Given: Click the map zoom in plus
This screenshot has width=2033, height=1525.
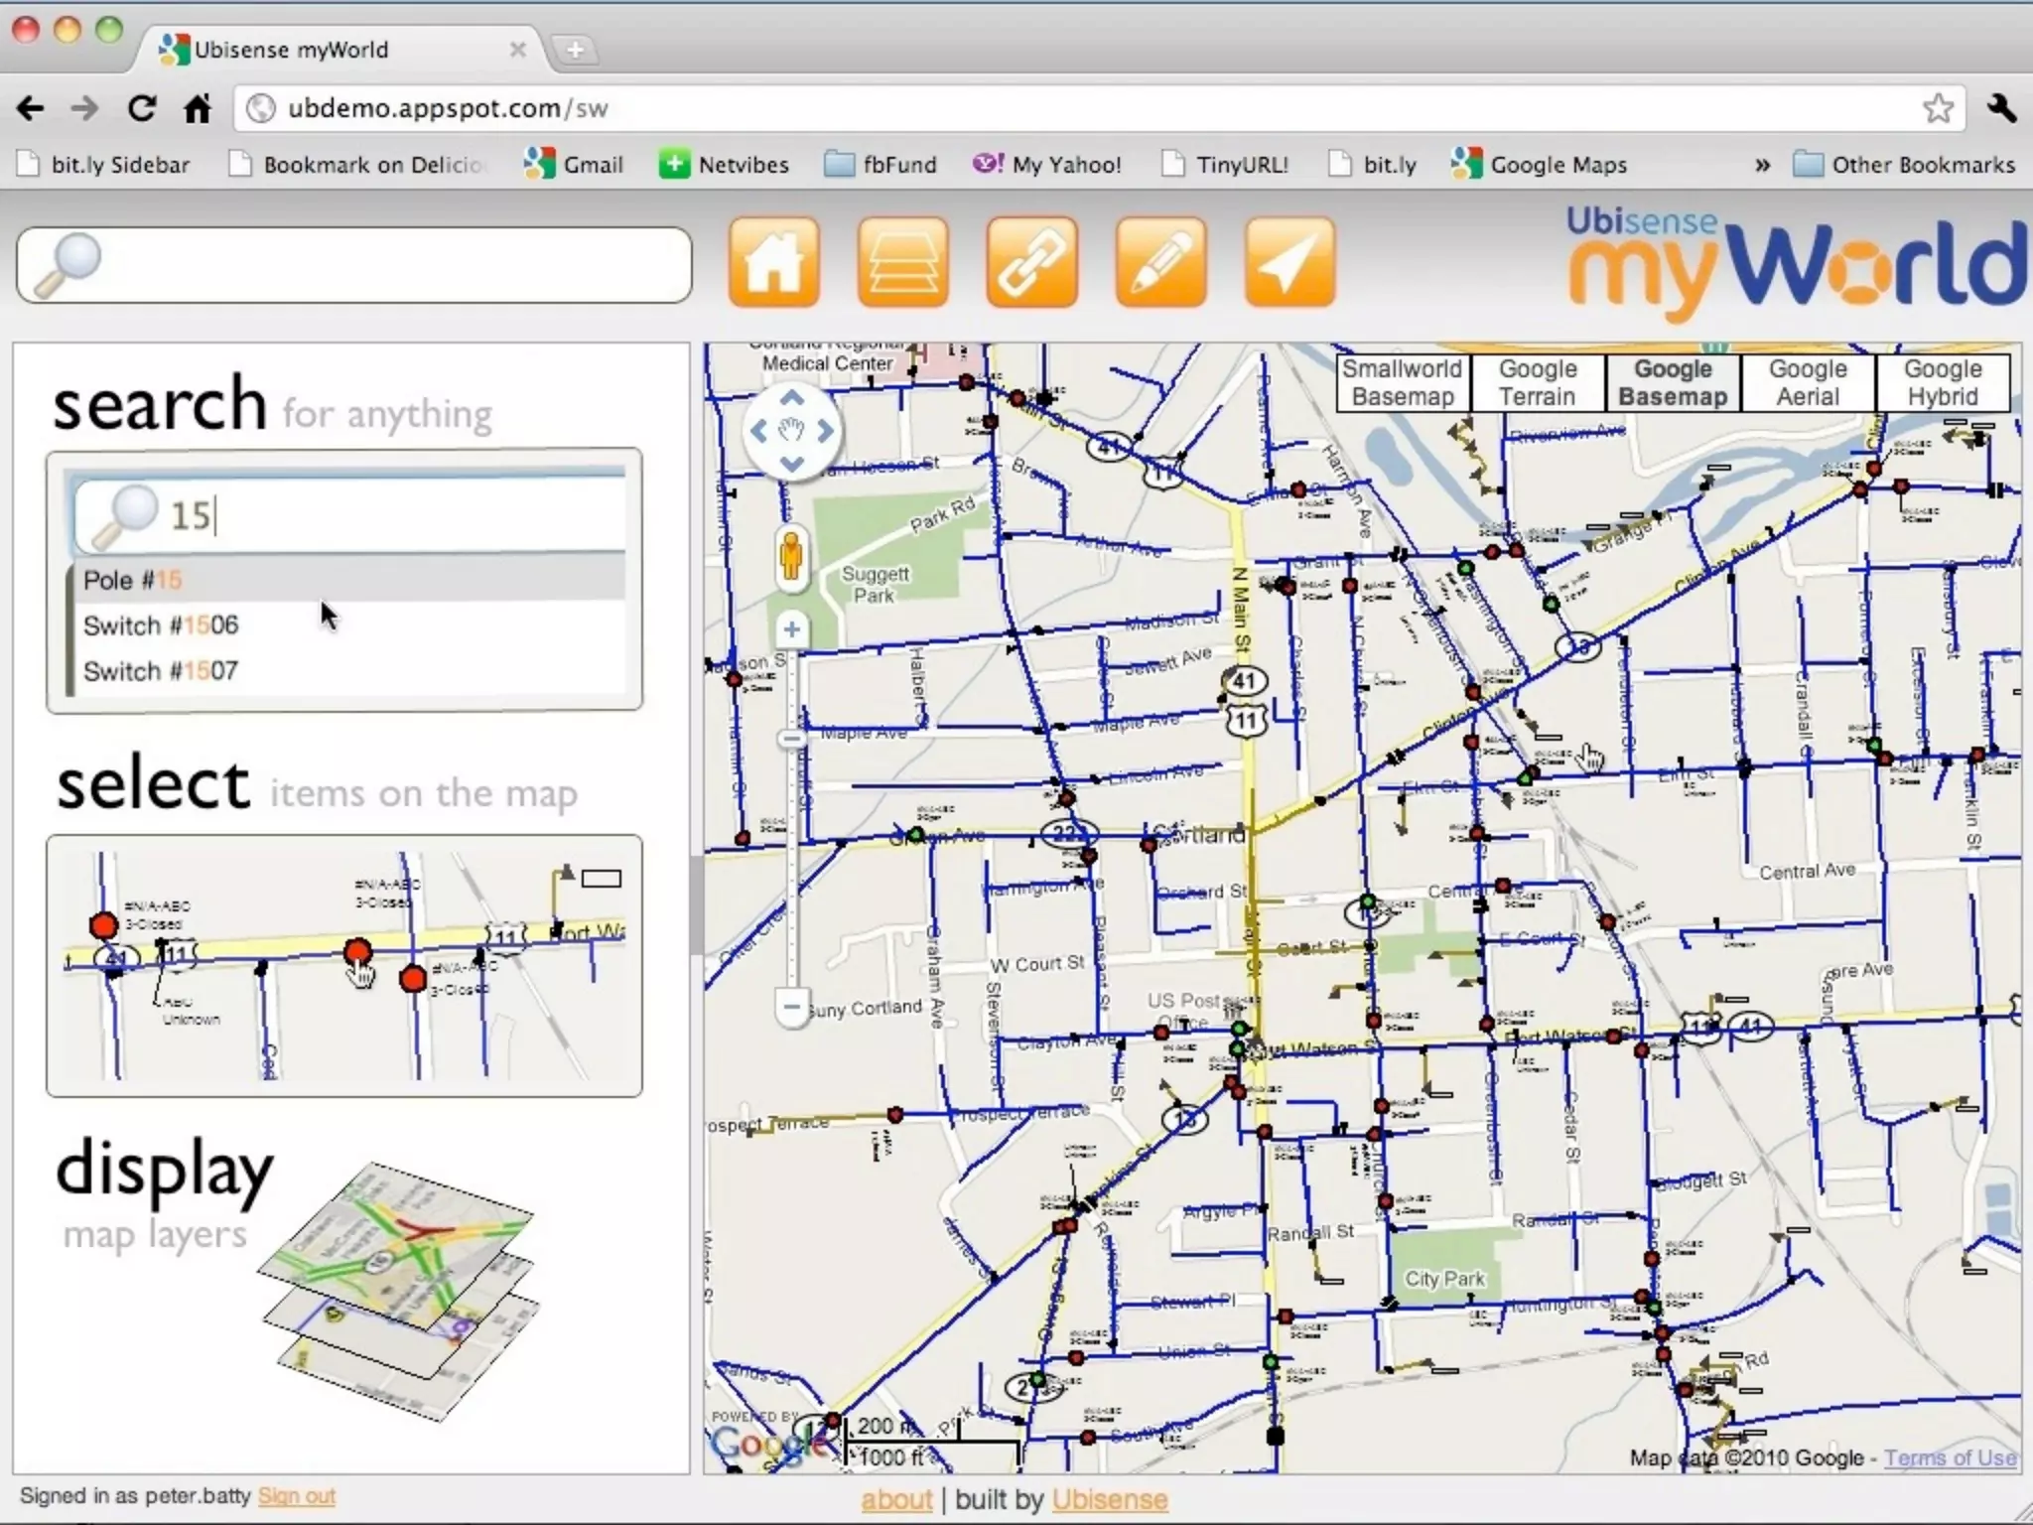Looking at the screenshot, I should pos(791,629).
